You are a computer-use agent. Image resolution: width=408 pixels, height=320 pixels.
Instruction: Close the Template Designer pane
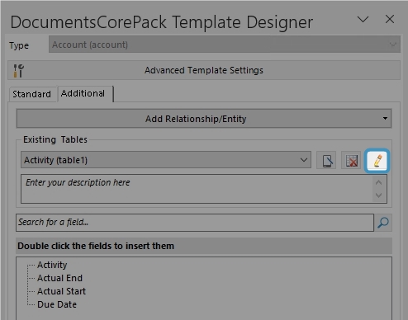point(390,19)
